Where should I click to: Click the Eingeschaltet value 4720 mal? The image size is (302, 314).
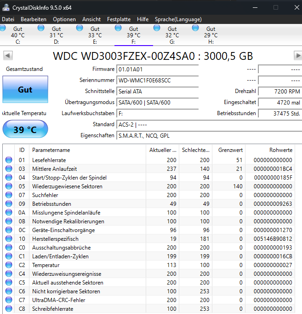(280, 102)
